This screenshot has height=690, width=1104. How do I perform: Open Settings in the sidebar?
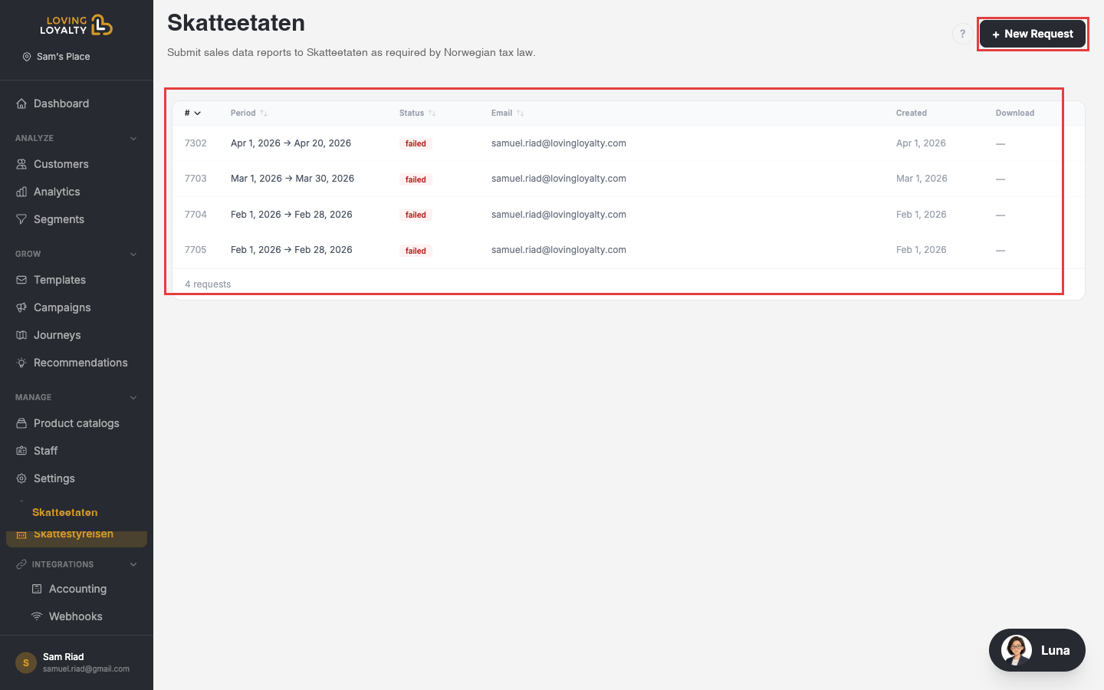click(x=54, y=478)
